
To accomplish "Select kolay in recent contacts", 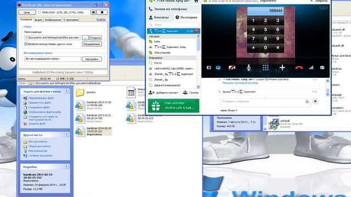I will click(172, 42).
